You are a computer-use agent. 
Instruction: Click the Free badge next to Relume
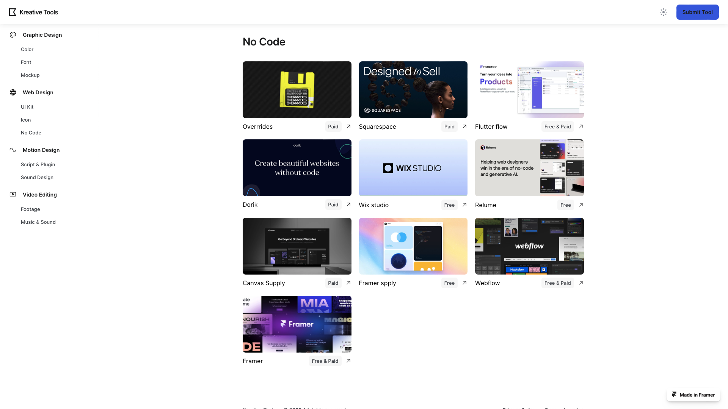565,205
